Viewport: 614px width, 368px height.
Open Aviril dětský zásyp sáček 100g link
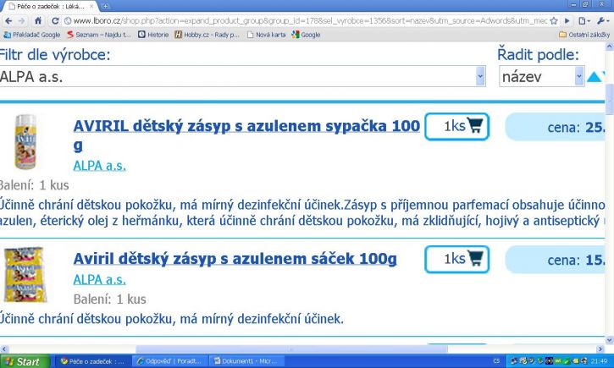pyautogui.click(x=235, y=259)
